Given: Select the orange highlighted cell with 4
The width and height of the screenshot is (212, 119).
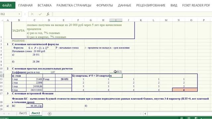Looking at the screenshot, I should [x=185, y=90].
